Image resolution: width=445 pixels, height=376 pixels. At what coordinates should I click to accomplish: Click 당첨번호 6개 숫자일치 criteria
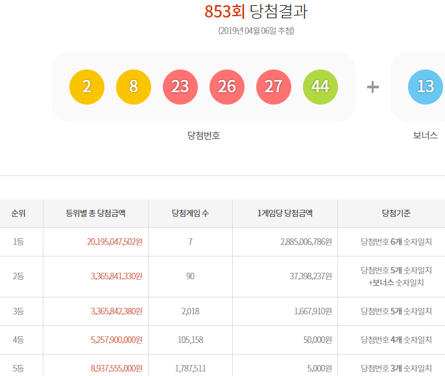coord(396,242)
